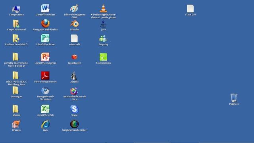Open Transmission torrent client icon
This screenshot has width=254, height=143.
click(103, 57)
